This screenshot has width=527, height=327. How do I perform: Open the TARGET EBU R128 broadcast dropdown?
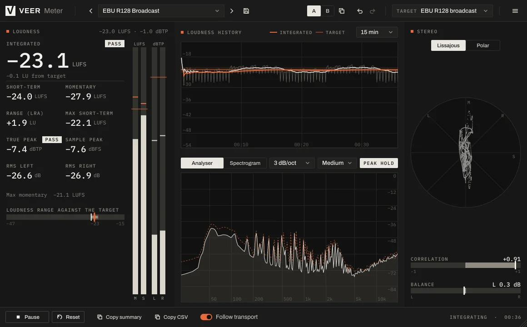pos(442,11)
